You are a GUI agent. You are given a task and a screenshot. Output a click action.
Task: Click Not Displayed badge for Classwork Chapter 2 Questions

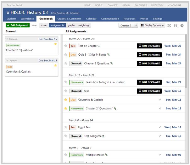coord(149,63)
